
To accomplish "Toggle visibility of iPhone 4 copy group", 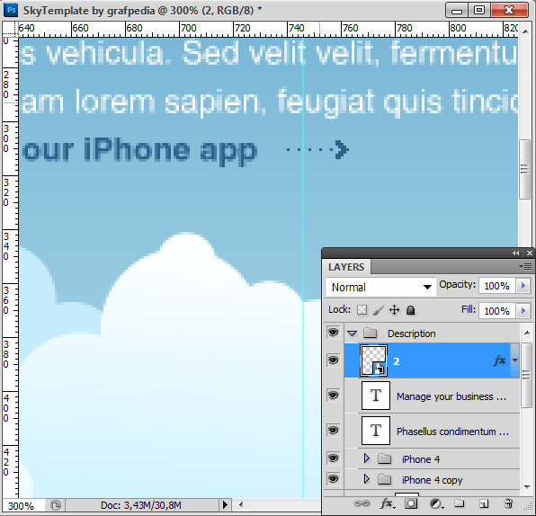I will [333, 479].
